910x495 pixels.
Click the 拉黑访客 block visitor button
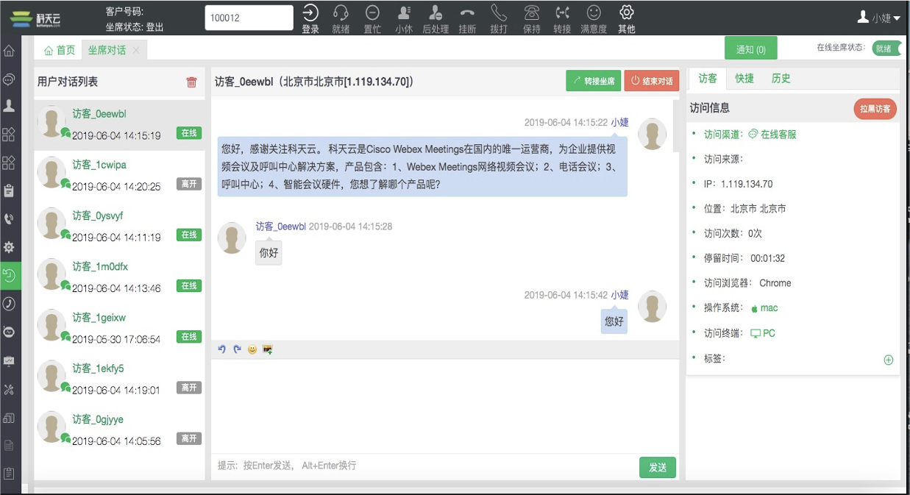(875, 109)
